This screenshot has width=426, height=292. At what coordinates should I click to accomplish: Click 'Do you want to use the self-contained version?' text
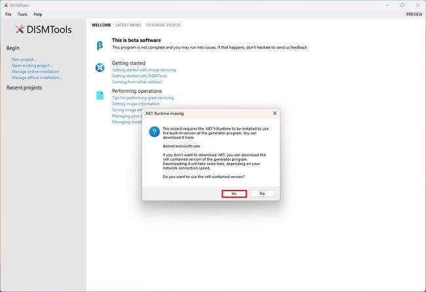[x=203, y=177]
